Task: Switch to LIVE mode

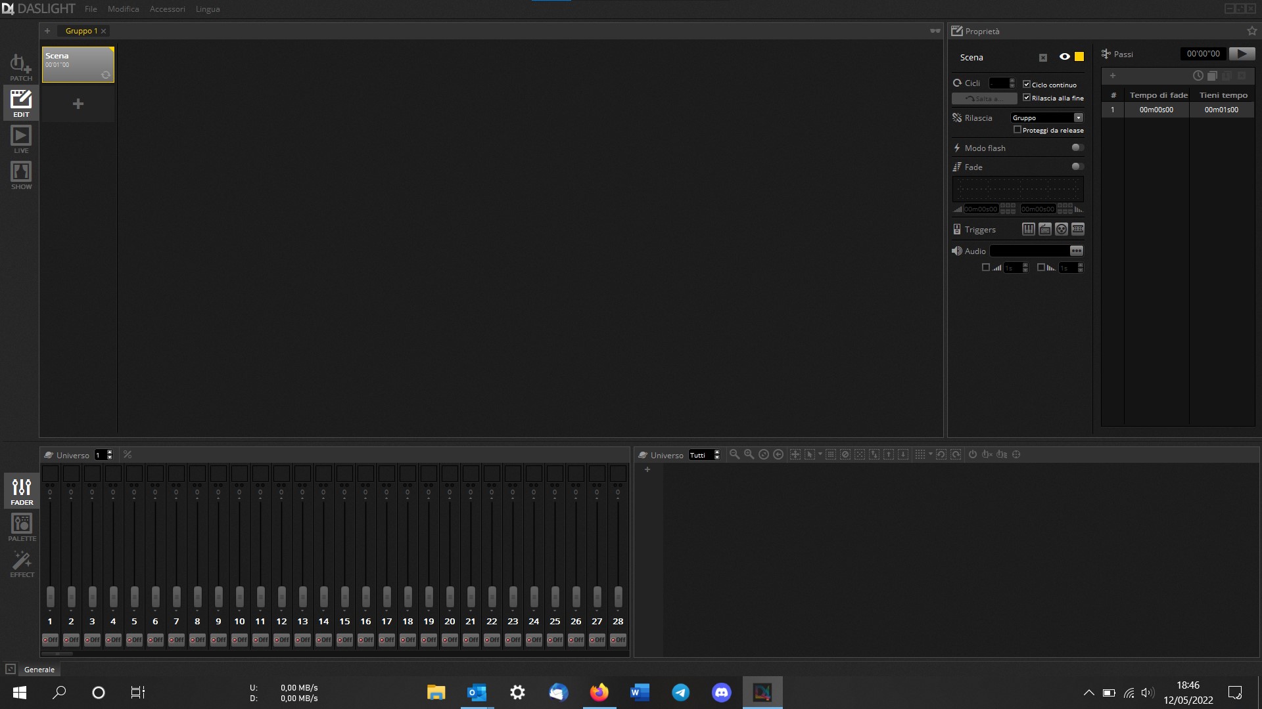Action: [x=21, y=139]
